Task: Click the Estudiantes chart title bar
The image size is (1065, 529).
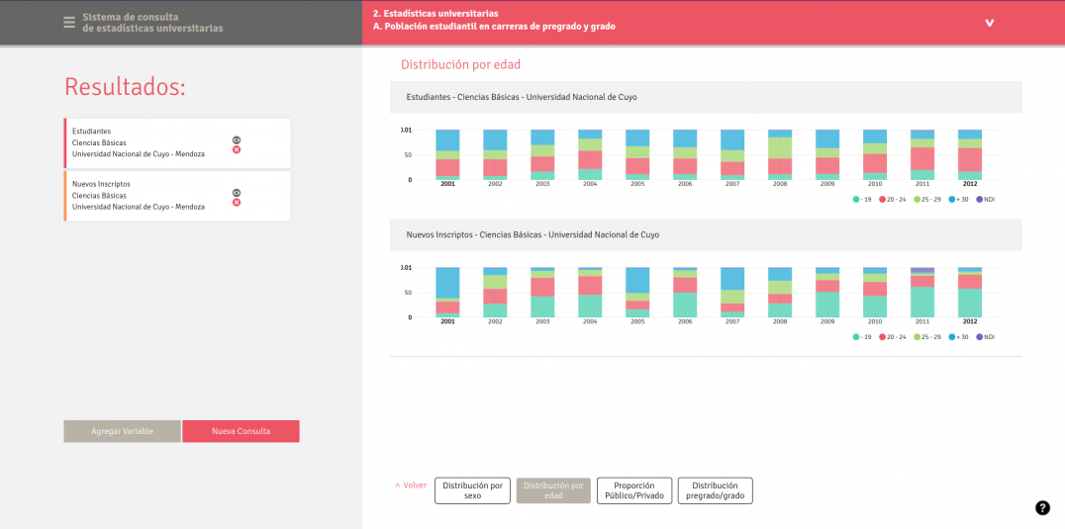Action: click(706, 97)
